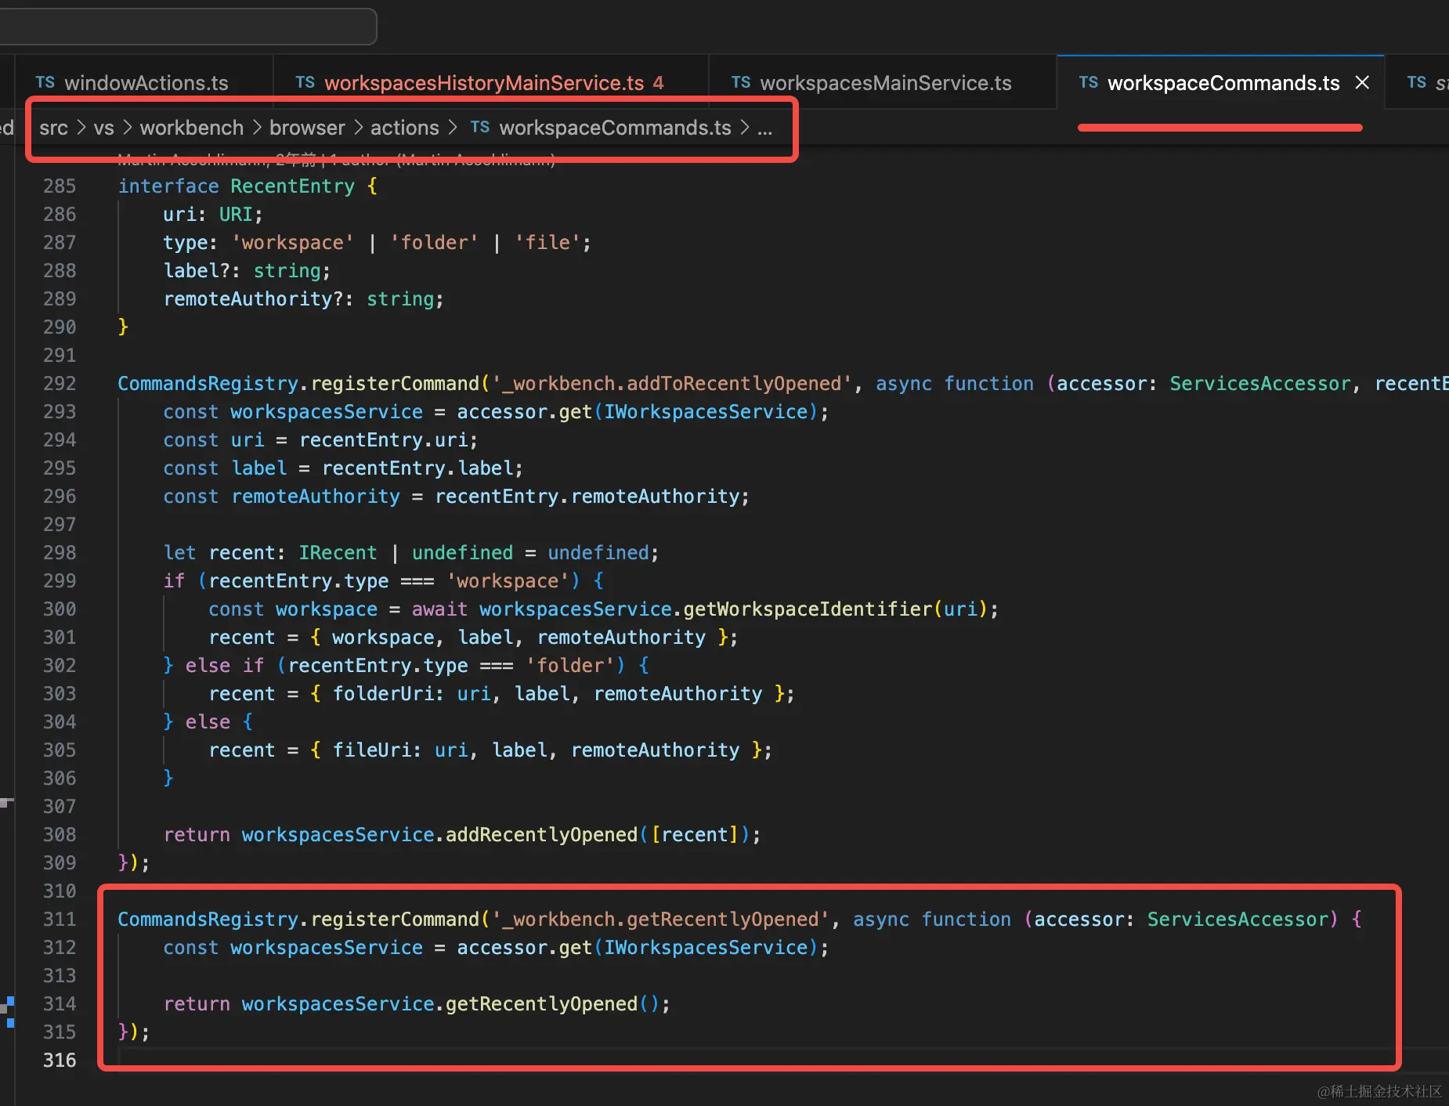This screenshot has height=1106, width=1449.
Task: Open the src breadcrumb segment
Action: pyautogui.click(x=53, y=128)
